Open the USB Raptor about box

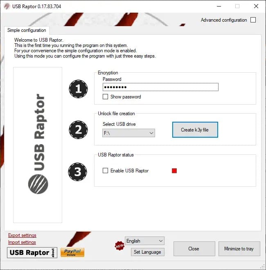tap(32, 252)
